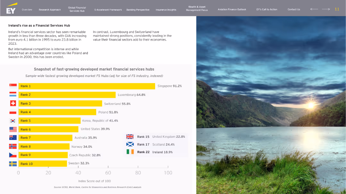Click the Norway flag icon
Image resolution: width=346 pixels, height=194 pixels.
(x=13, y=146)
